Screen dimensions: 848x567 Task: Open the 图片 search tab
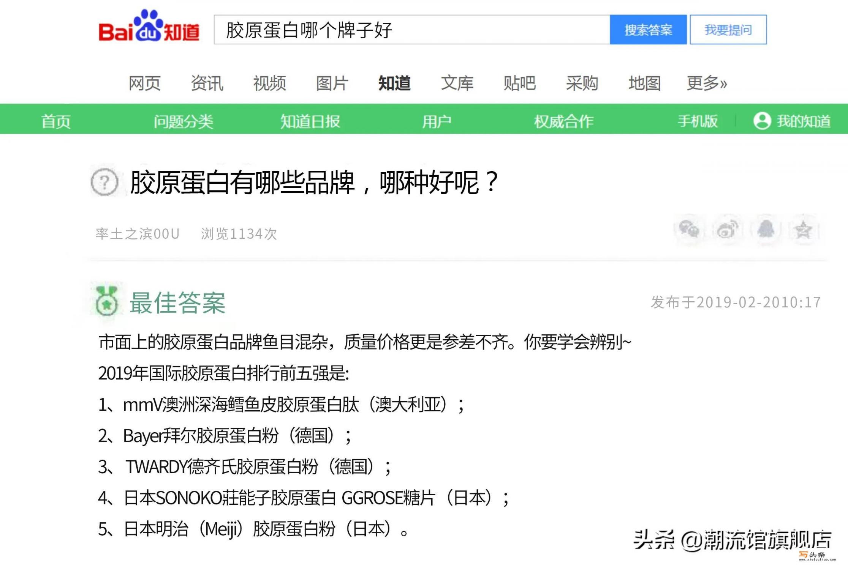click(x=332, y=83)
